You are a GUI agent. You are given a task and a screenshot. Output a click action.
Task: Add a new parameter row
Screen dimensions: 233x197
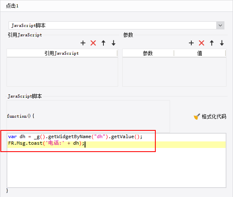point(191,43)
